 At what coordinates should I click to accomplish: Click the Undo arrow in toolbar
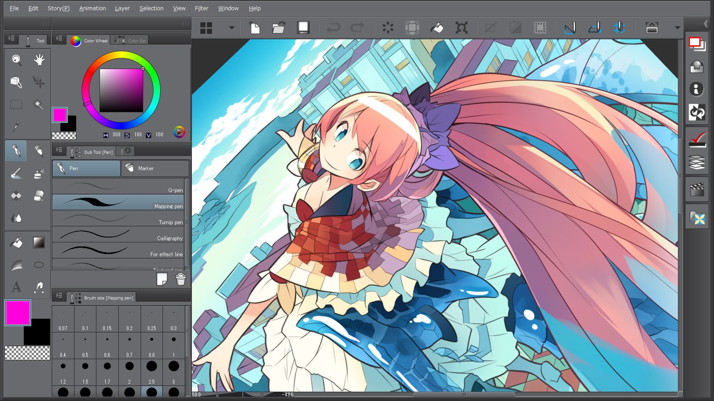[333, 28]
